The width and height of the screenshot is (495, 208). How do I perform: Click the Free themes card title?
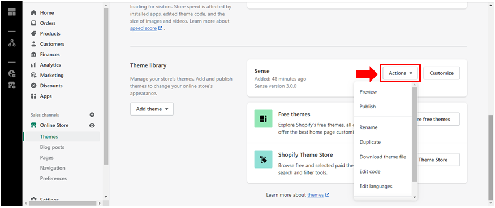point(294,114)
